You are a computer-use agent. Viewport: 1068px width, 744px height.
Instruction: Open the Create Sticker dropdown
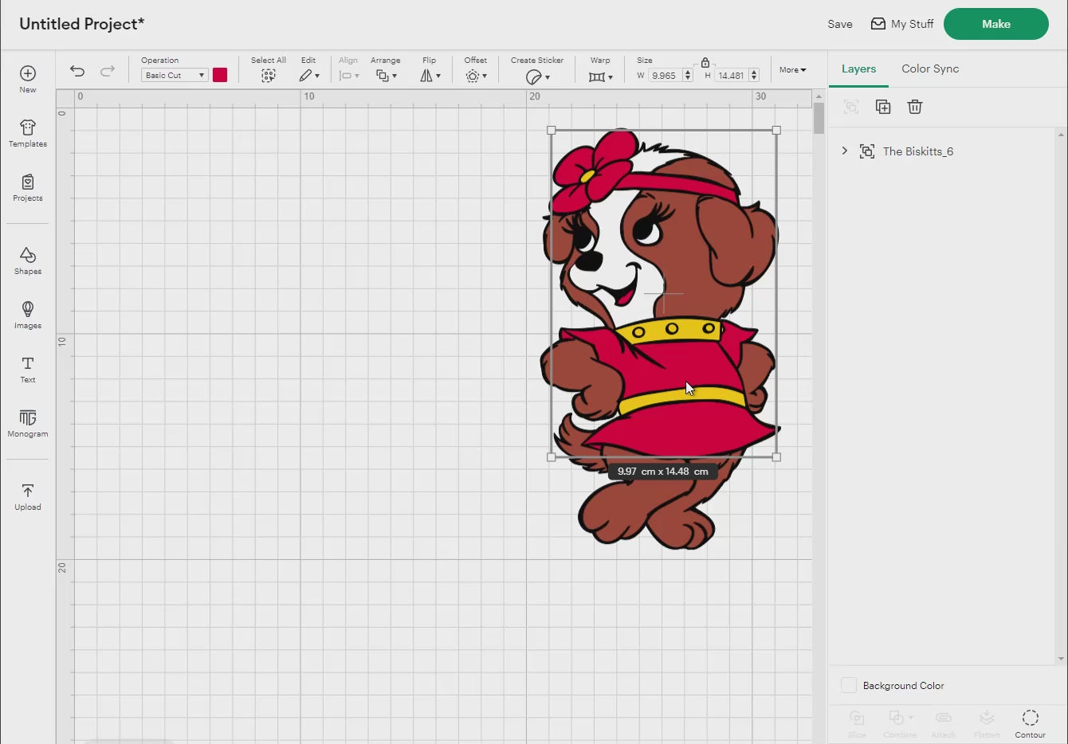click(538, 76)
